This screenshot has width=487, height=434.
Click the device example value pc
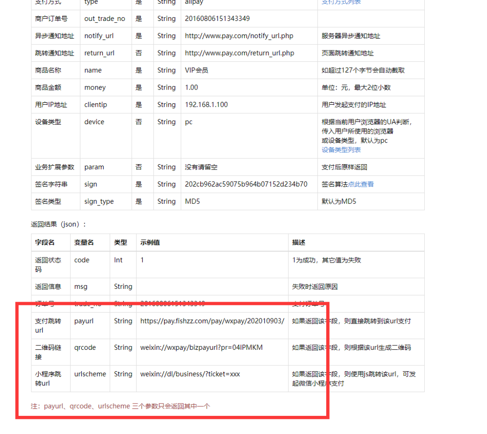[188, 121]
